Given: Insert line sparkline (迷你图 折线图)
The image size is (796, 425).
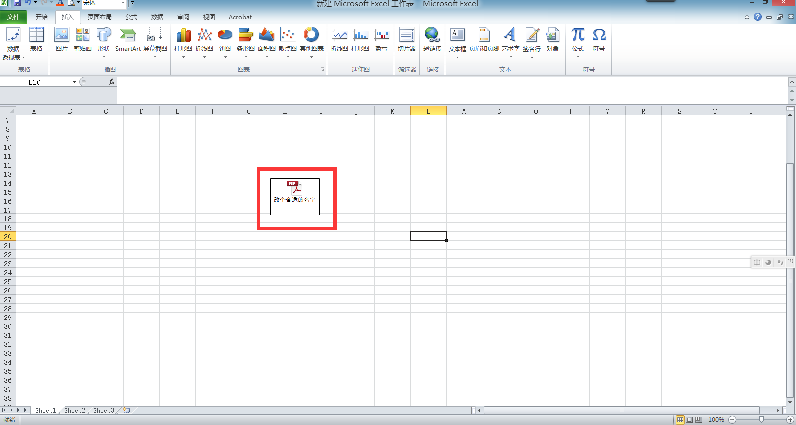Looking at the screenshot, I should click(x=340, y=40).
